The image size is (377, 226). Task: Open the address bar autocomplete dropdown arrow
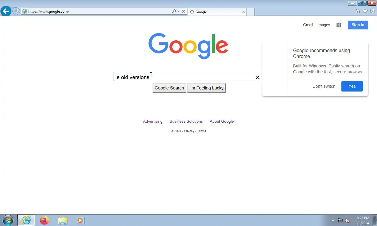tap(178, 11)
